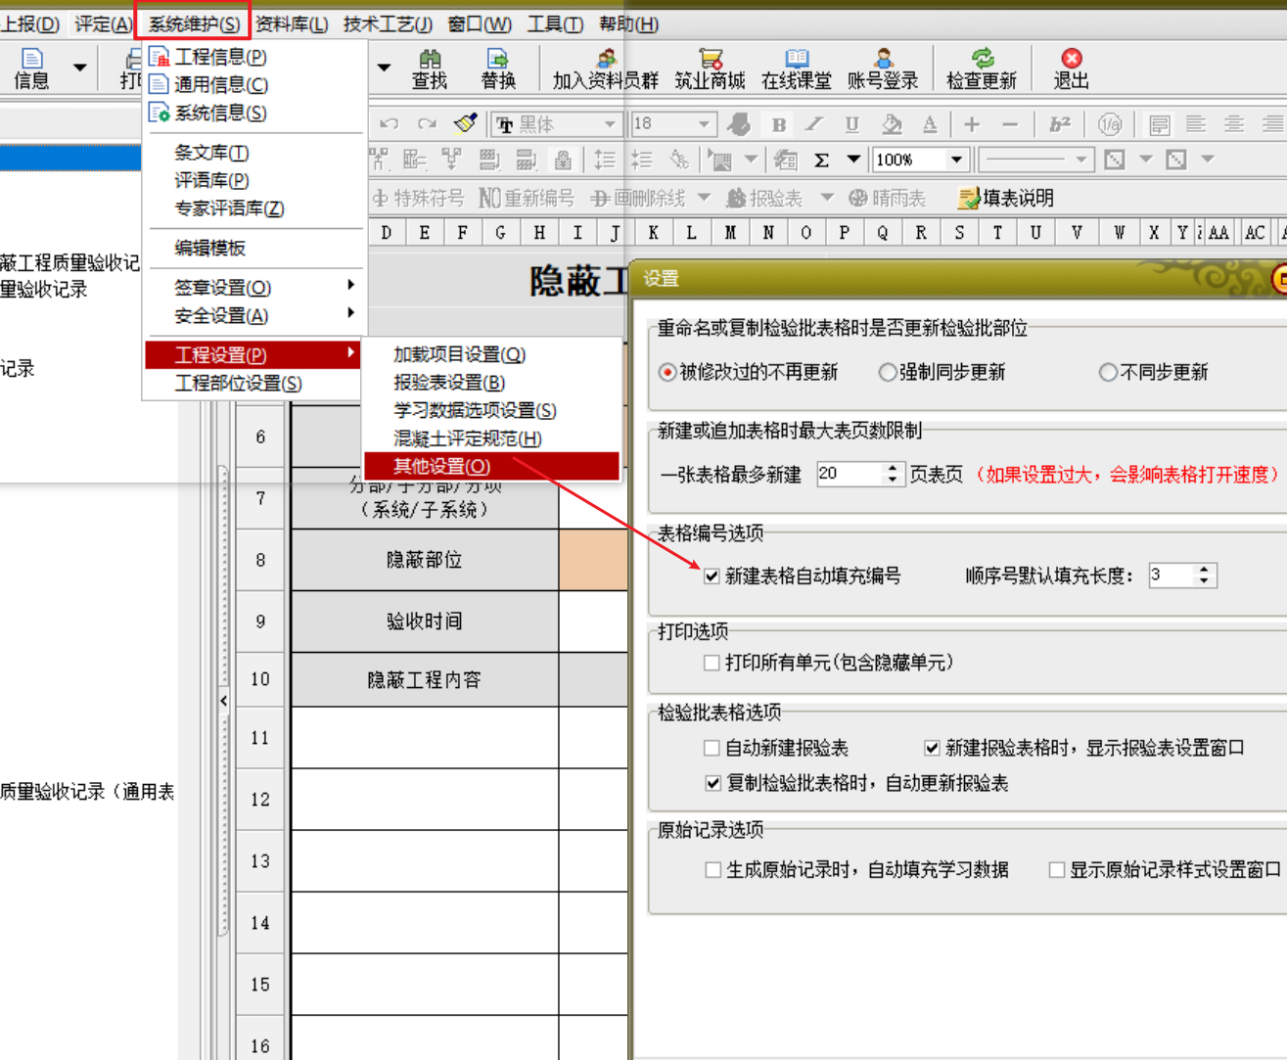Click the 报验表 toolbar button
This screenshot has width=1287, height=1060.
[764, 198]
